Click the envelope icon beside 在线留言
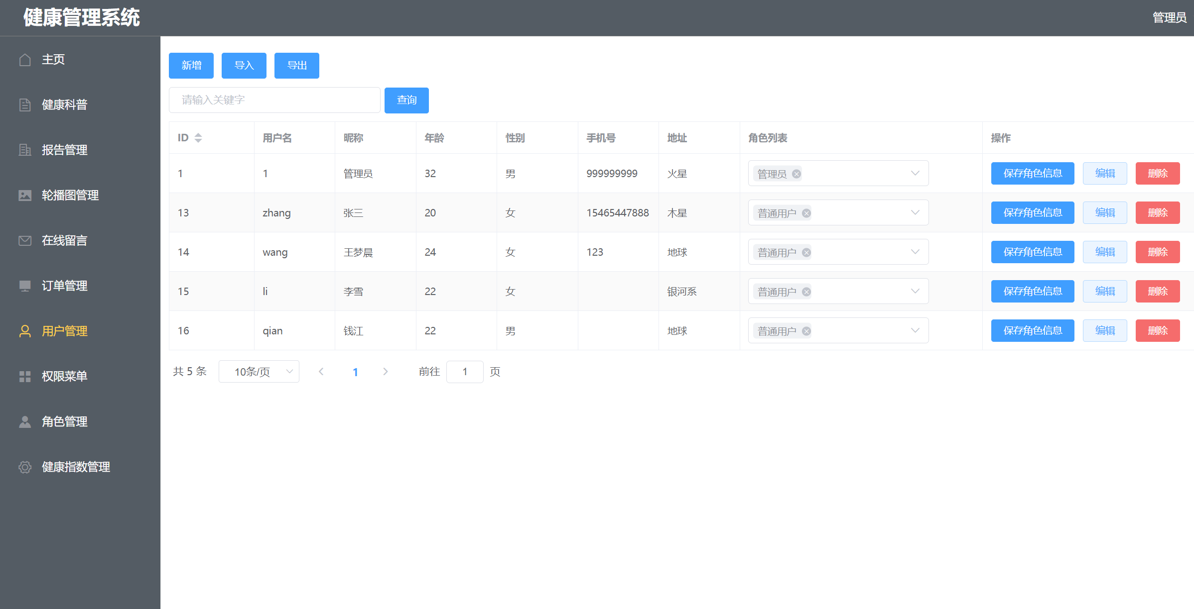The image size is (1194, 609). 25,241
